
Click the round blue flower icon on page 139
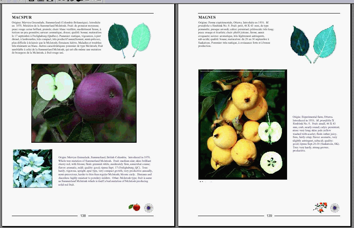335,207
